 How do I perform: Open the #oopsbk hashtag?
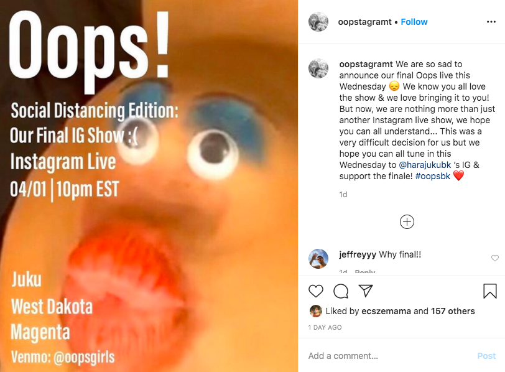(432, 176)
